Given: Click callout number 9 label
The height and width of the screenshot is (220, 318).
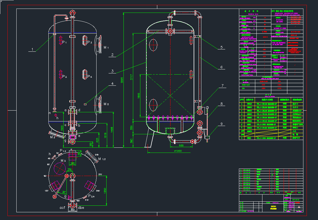Looking at the screenshot, I should coord(221,124).
